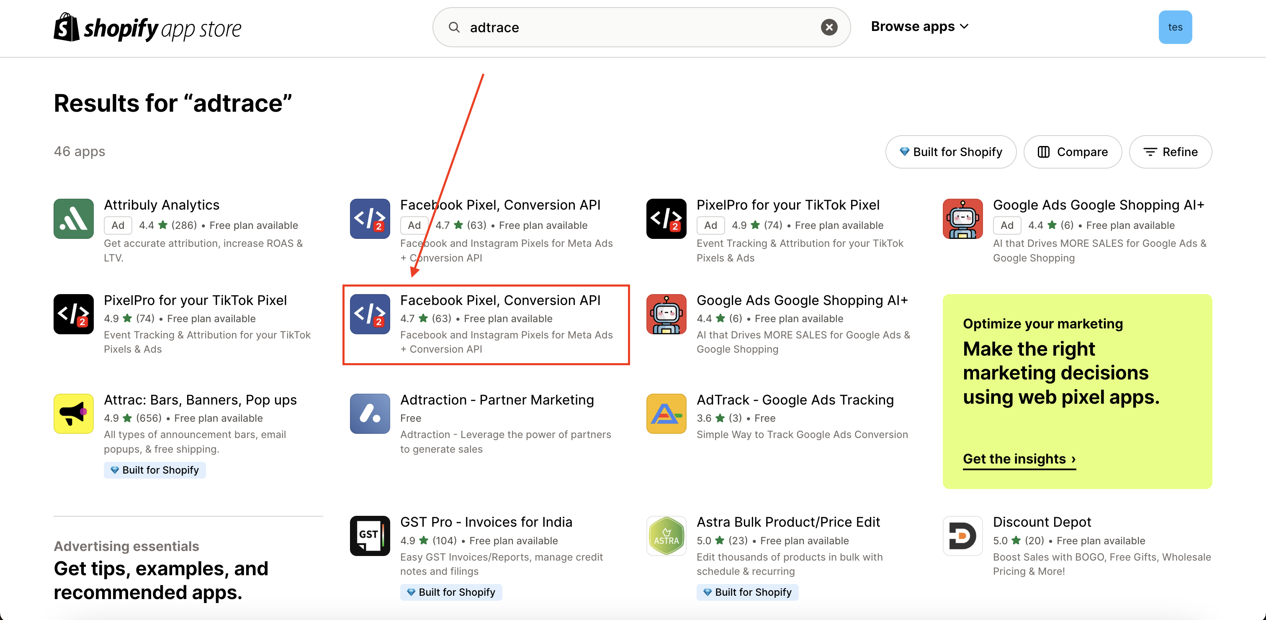
Task: Click the 5.0 (23) rating under Astra
Action: 722,541
